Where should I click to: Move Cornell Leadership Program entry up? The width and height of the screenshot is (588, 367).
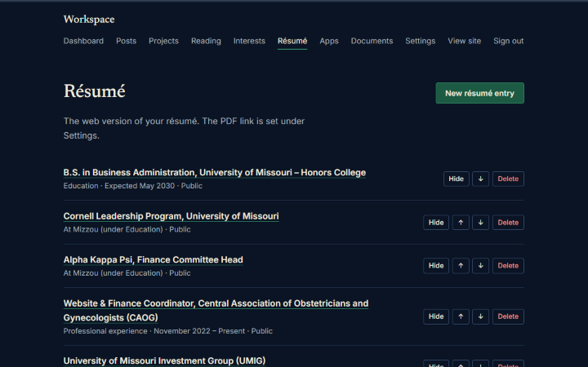pyautogui.click(x=461, y=223)
